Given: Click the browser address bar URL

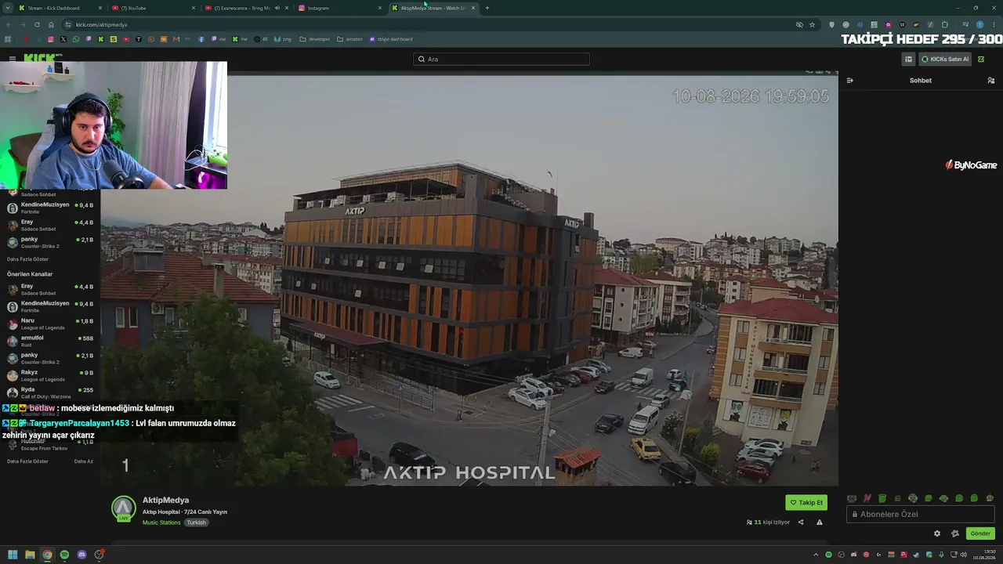Looking at the screenshot, I should point(102,24).
